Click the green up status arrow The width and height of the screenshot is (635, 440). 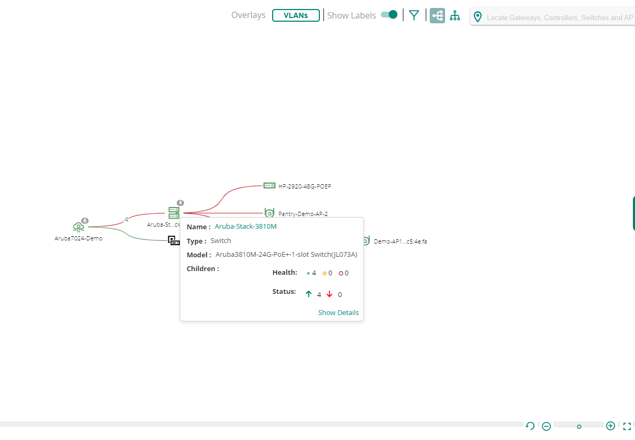pyautogui.click(x=309, y=294)
